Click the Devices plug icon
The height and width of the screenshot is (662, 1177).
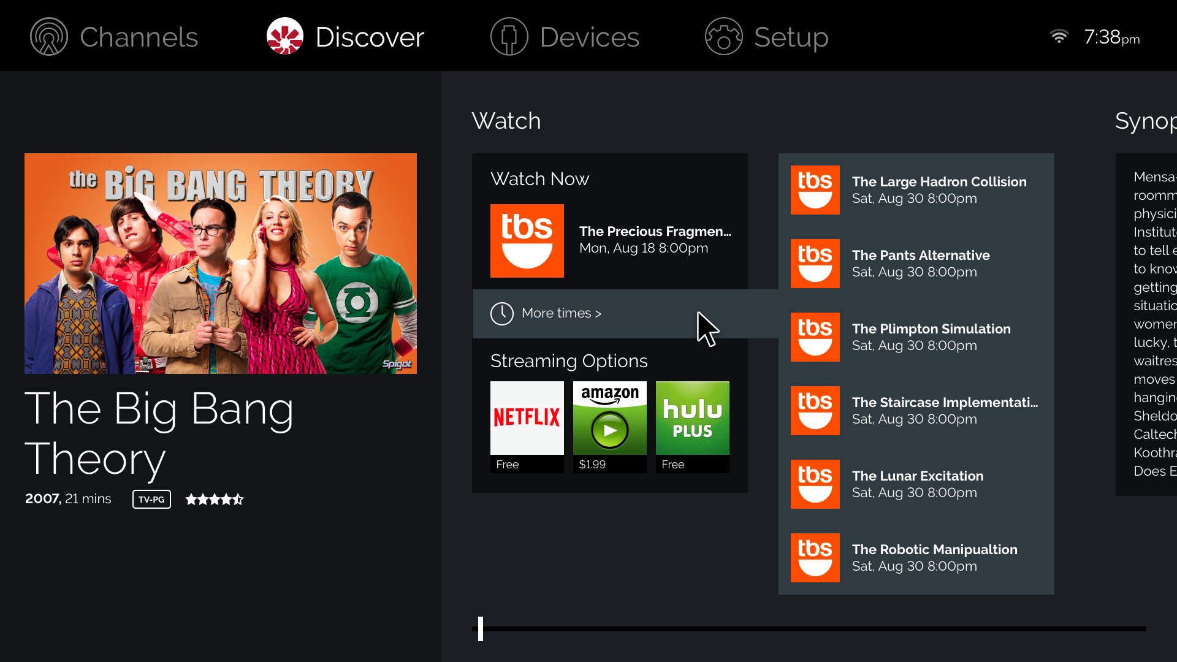click(x=509, y=37)
